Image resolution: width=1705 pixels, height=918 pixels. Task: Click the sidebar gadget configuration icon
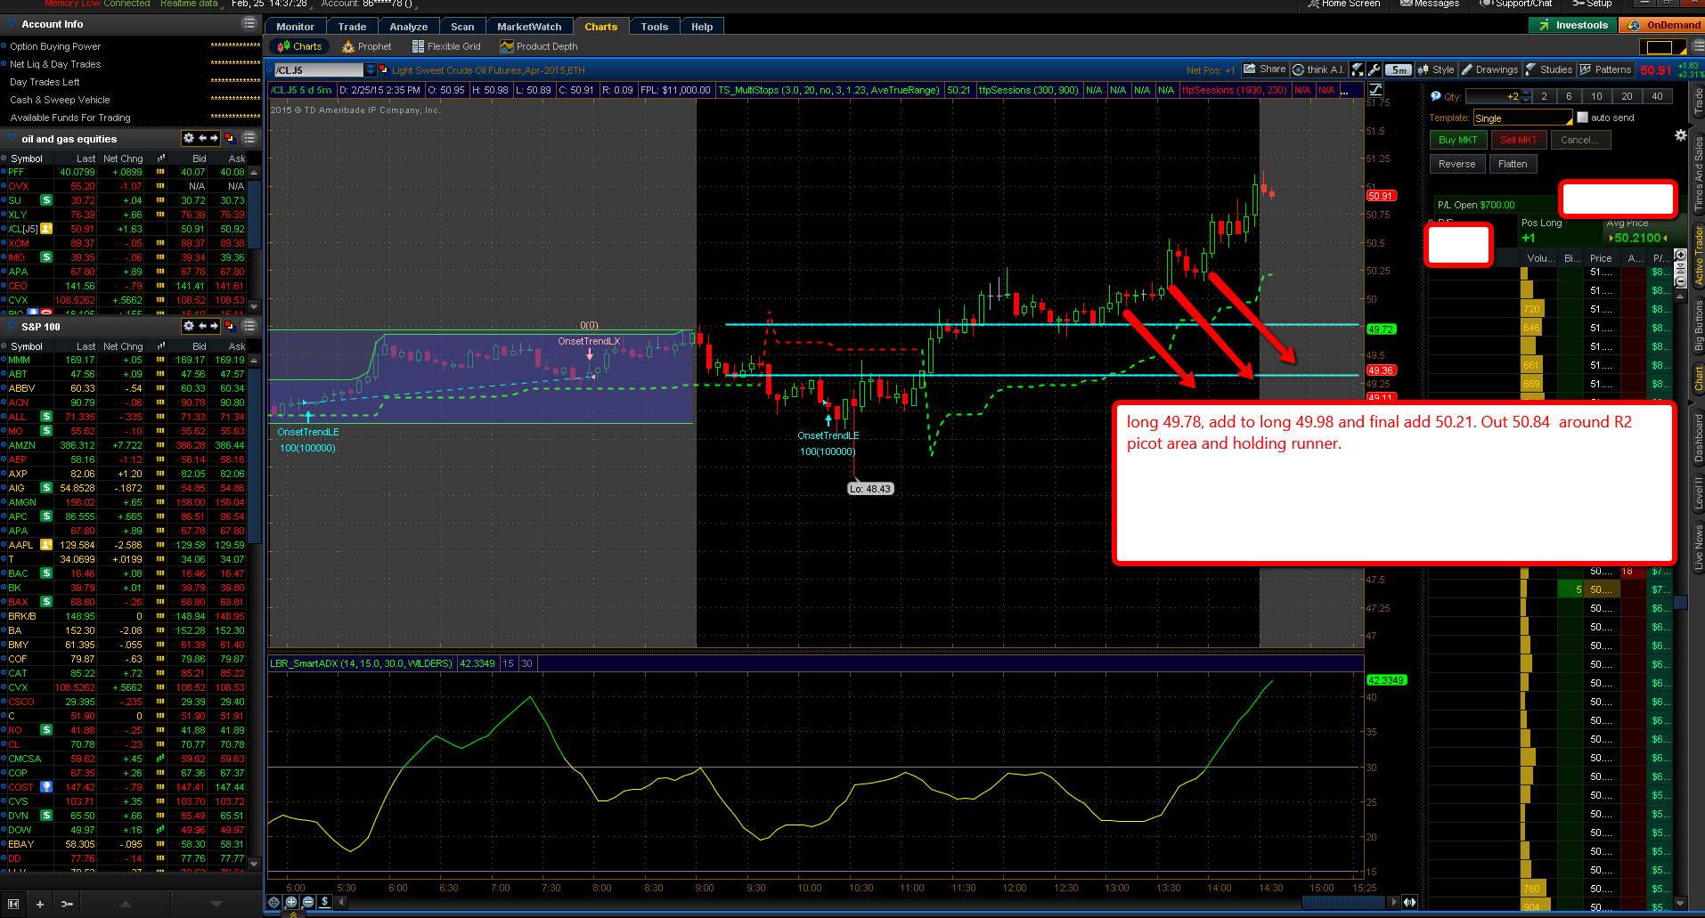tap(67, 904)
